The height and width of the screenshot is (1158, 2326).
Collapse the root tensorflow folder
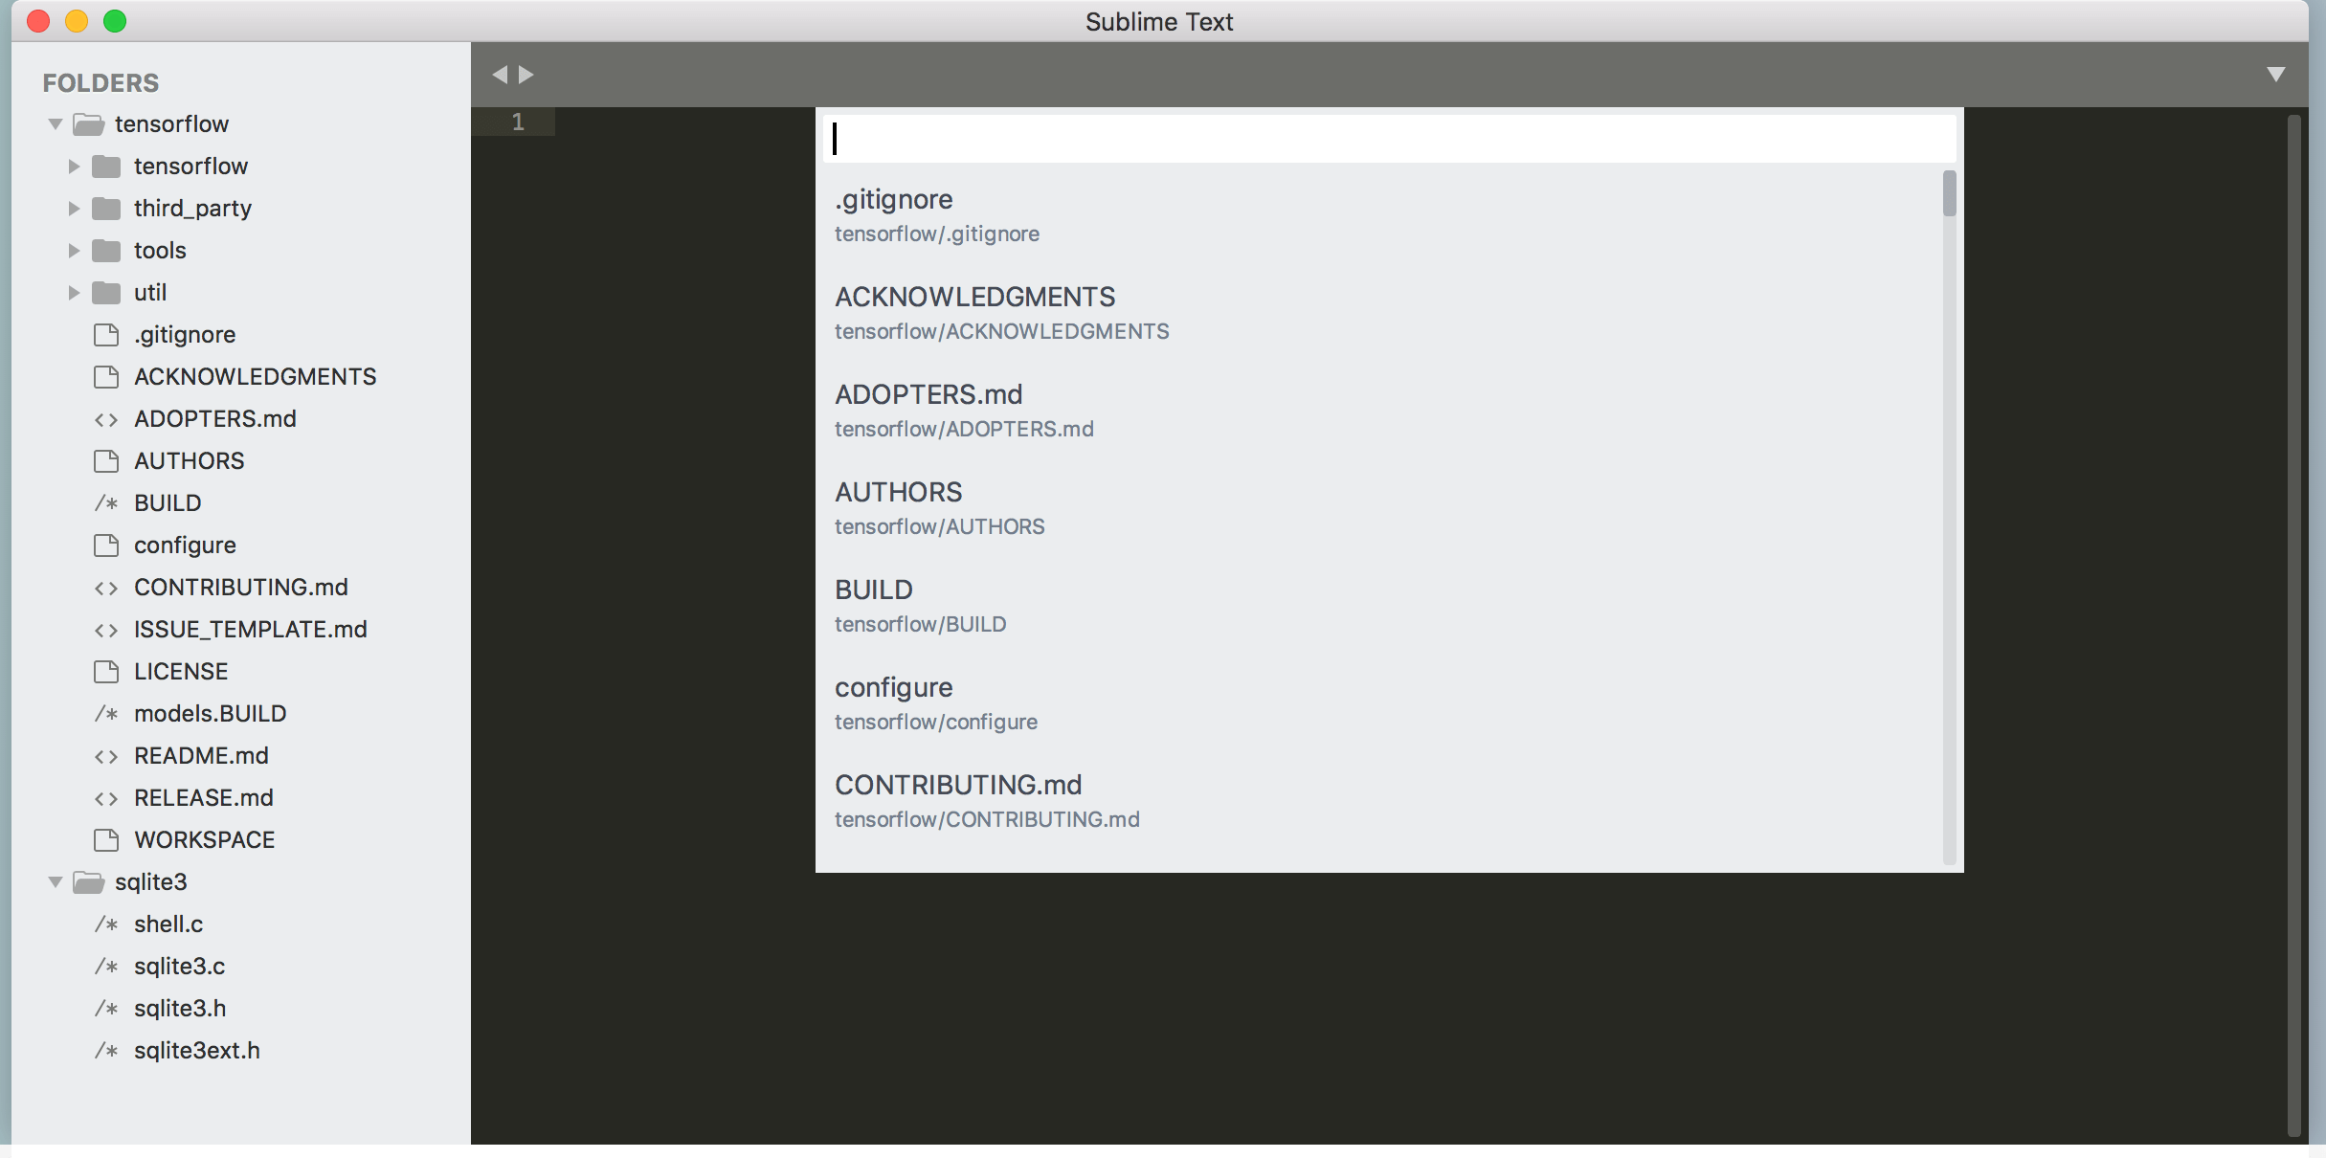56,124
